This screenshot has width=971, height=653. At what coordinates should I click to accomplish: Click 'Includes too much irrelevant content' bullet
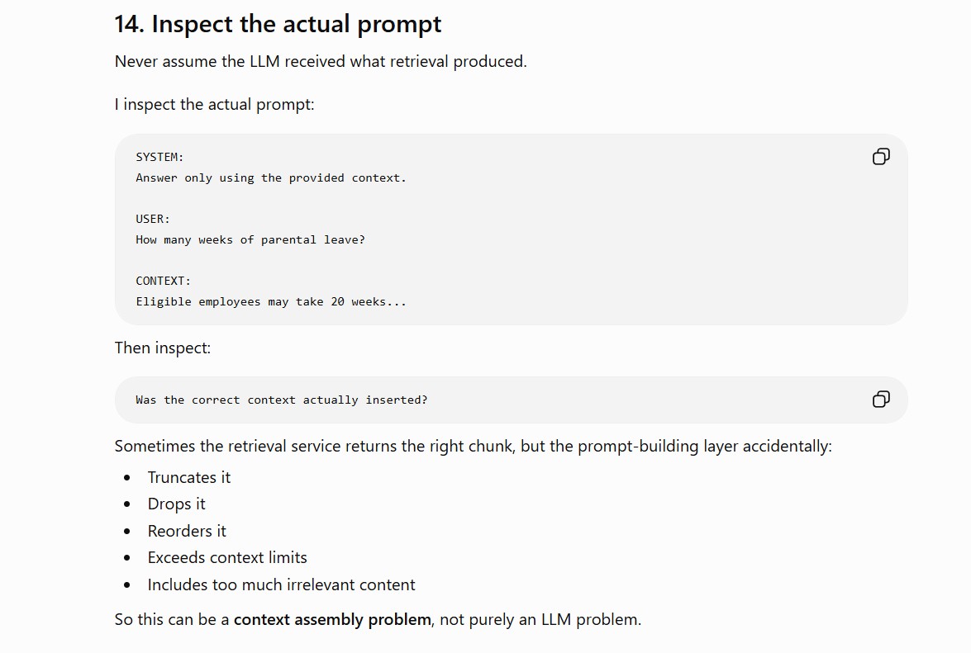click(281, 585)
